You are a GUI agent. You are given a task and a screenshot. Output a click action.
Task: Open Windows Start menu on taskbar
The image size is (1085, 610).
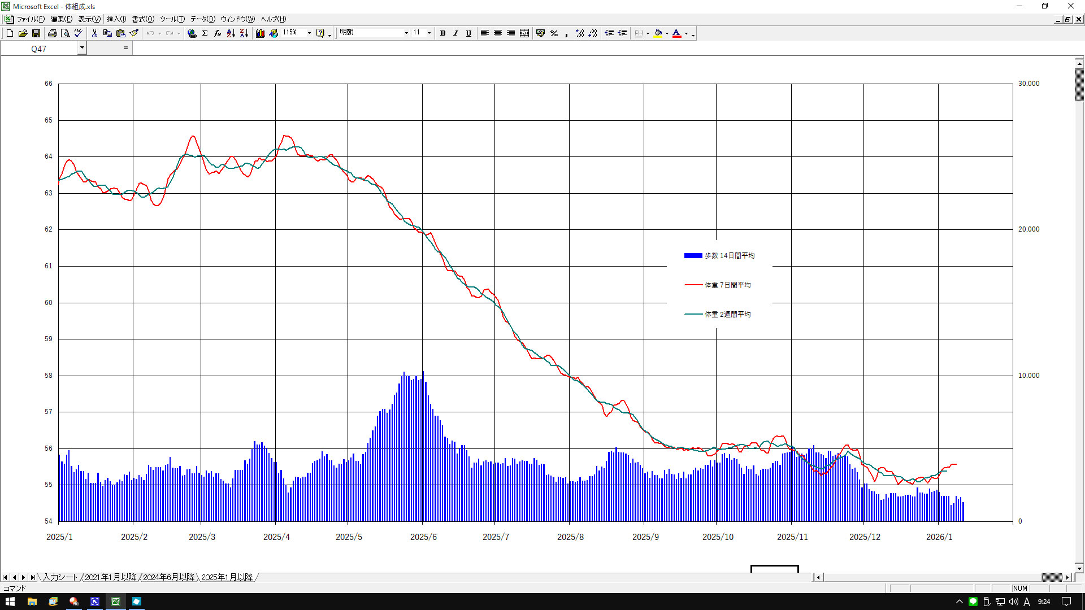[x=10, y=602]
